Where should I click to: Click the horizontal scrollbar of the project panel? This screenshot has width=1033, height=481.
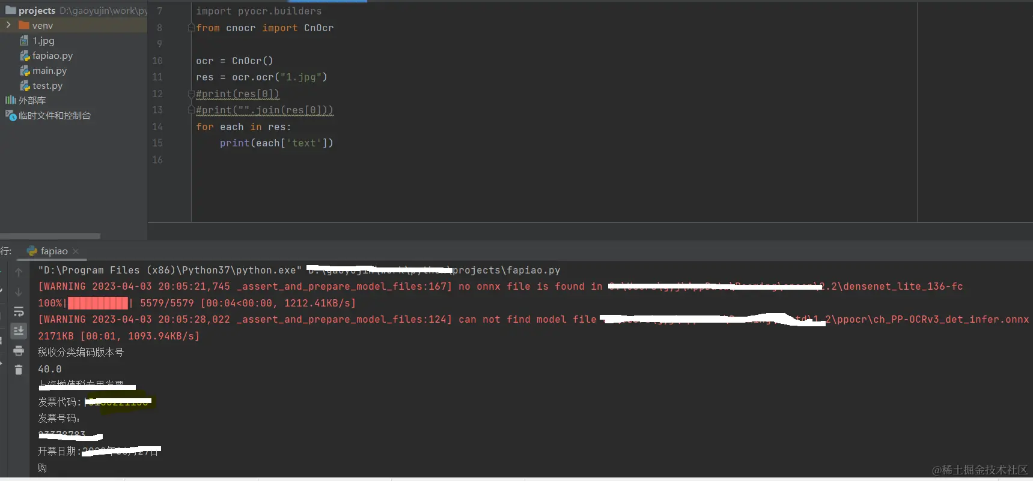pyautogui.click(x=50, y=236)
